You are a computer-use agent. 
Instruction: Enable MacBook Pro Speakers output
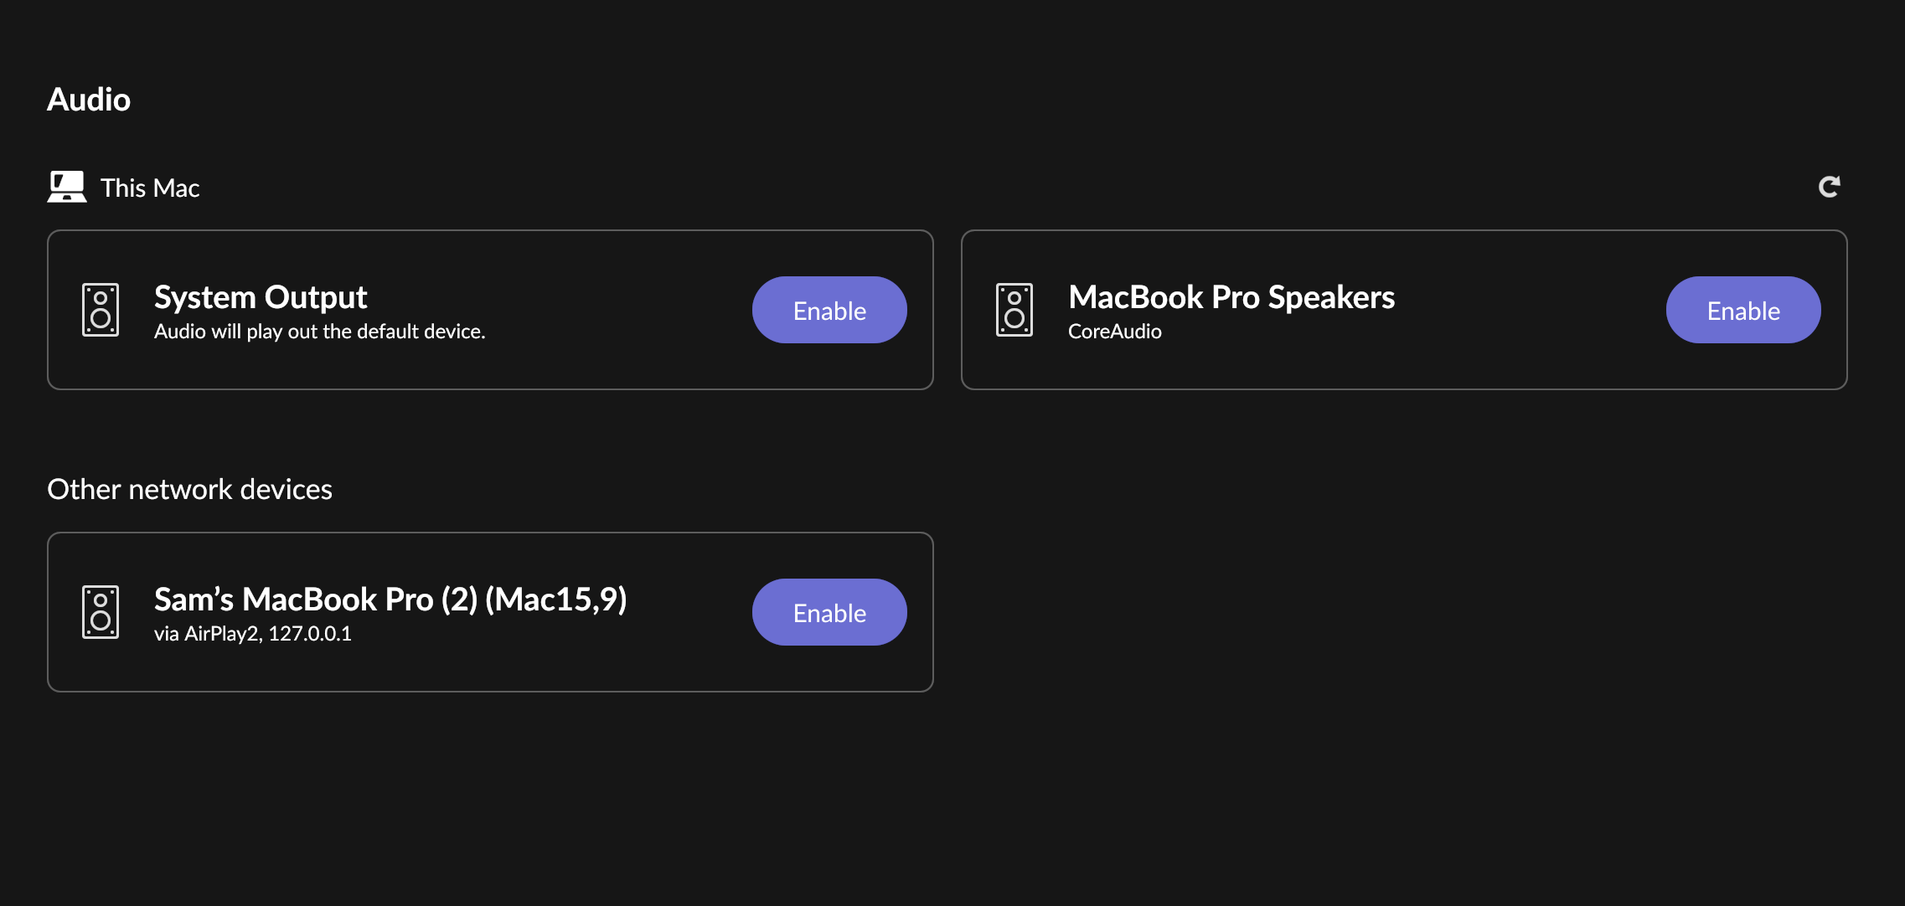pyautogui.click(x=1743, y=310)
